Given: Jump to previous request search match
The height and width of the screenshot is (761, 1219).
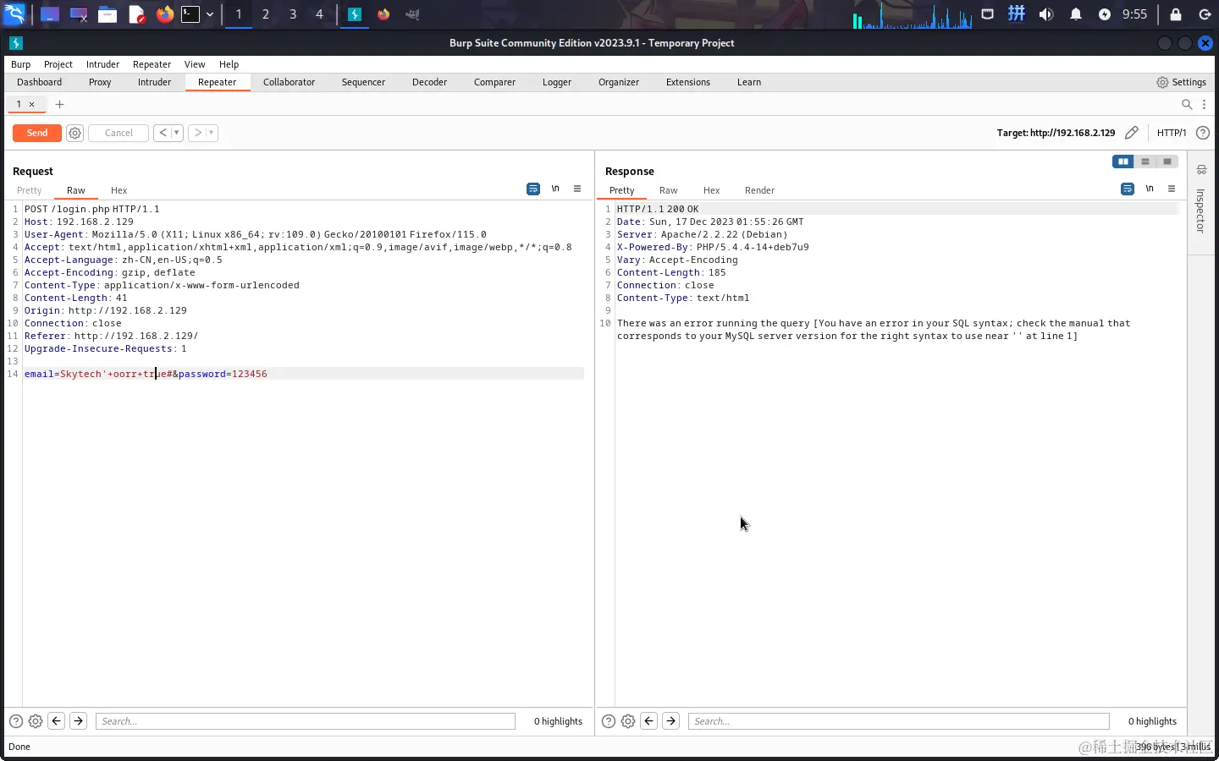Looking at the screenshot, I should click(x=57, y=721).
